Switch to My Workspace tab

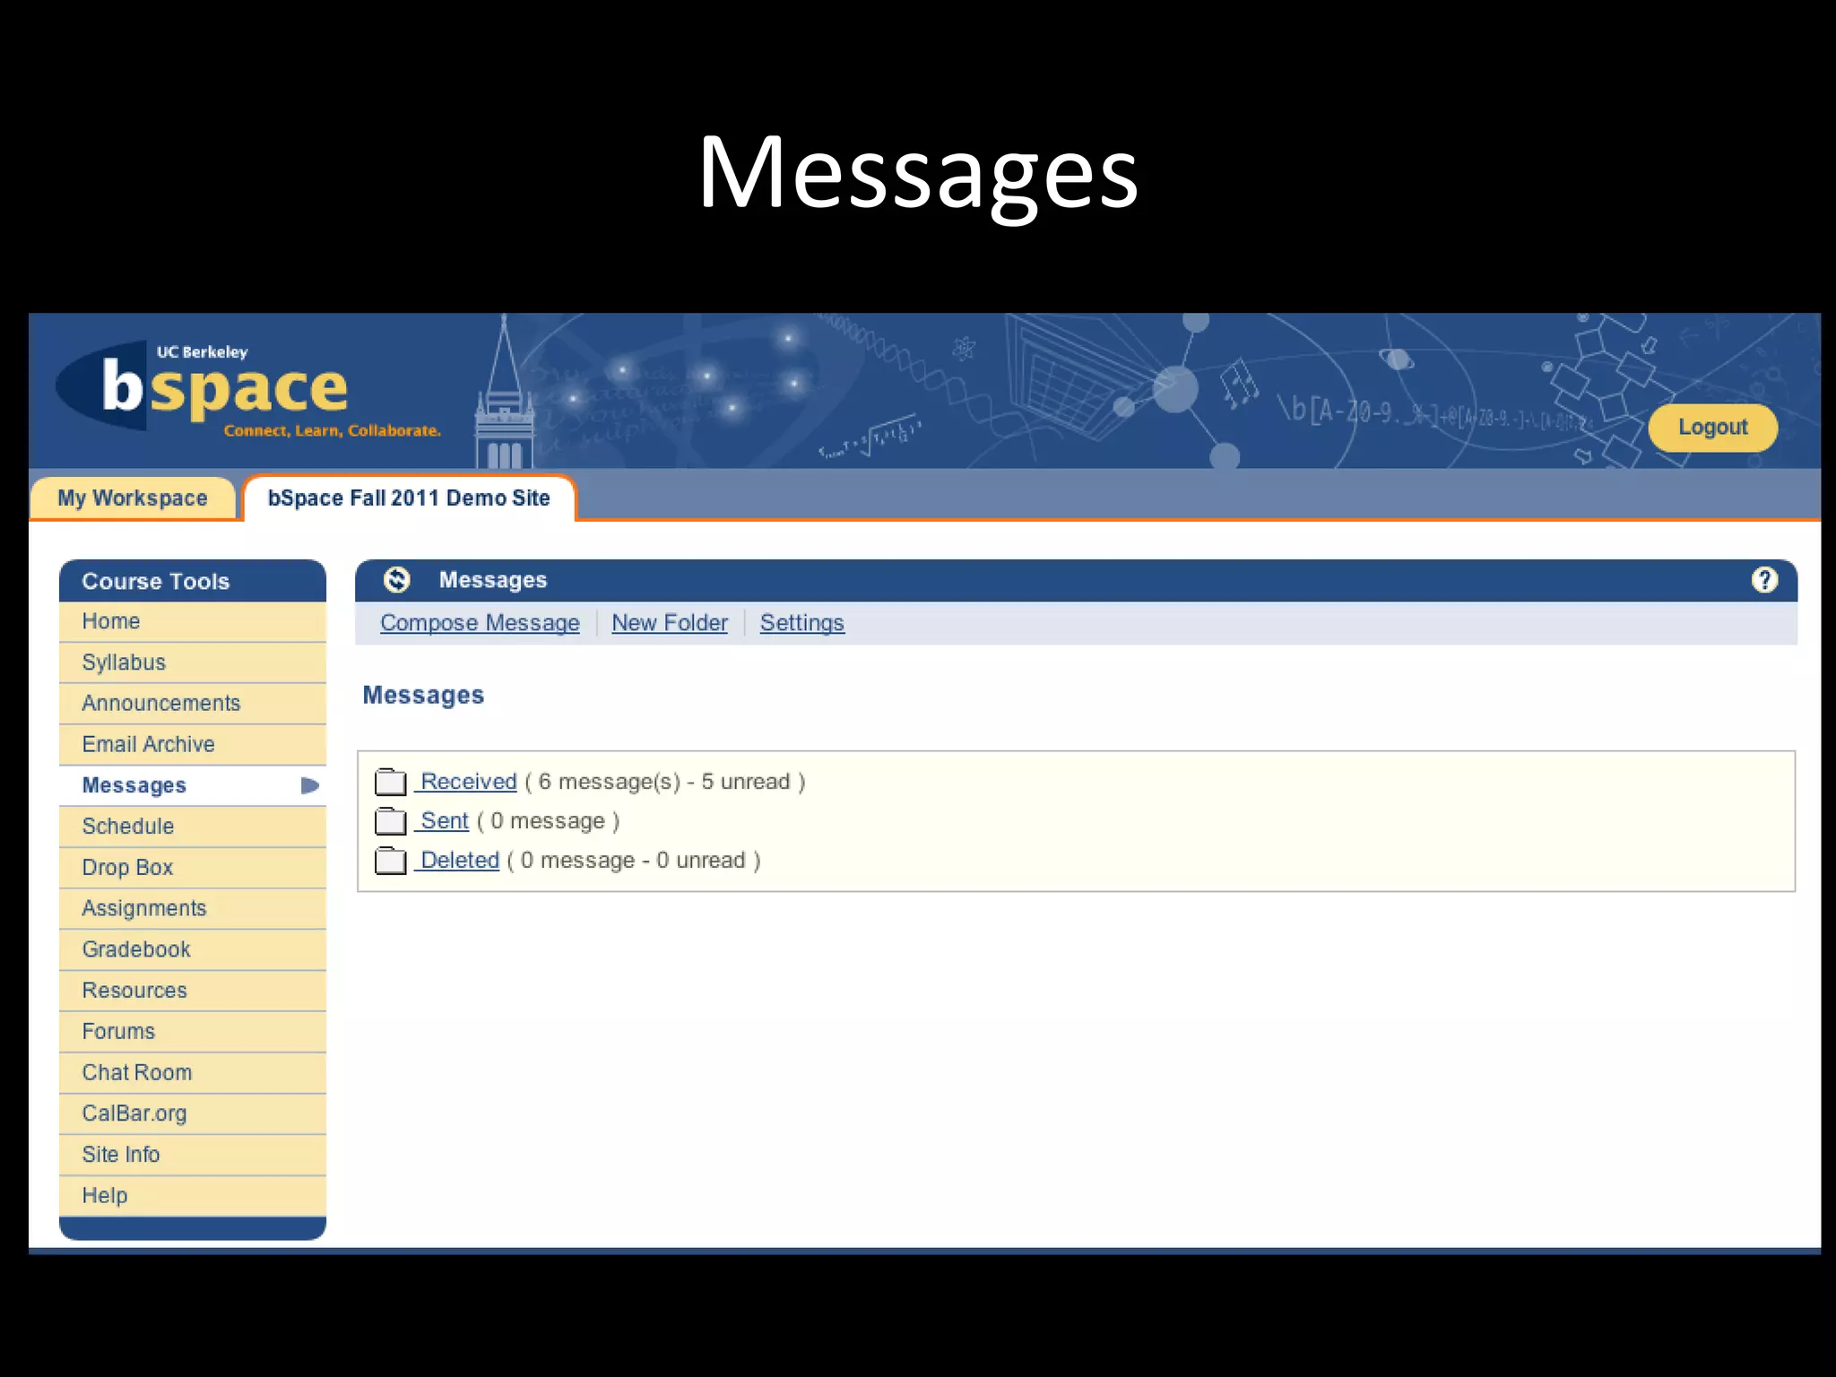click(x=133, y=498)
